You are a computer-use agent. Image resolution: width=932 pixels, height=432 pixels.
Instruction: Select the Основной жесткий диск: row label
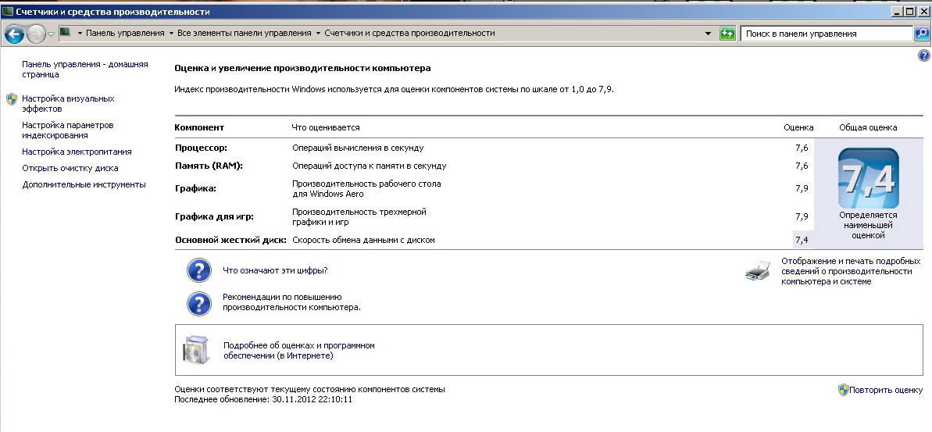[230, 240]
